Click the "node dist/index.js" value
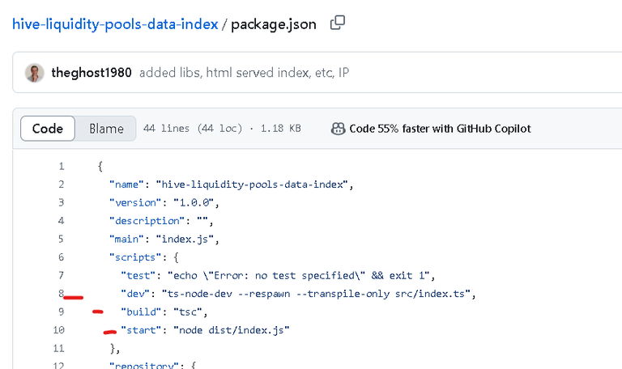This screenshot has height=369, width=622. [x=232, y=330]
